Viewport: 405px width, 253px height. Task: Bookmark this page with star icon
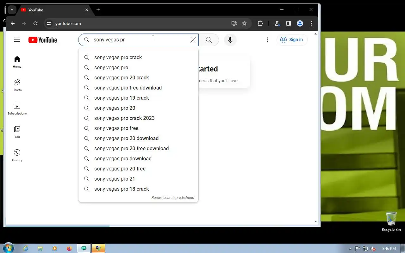[x=244, y=23]
